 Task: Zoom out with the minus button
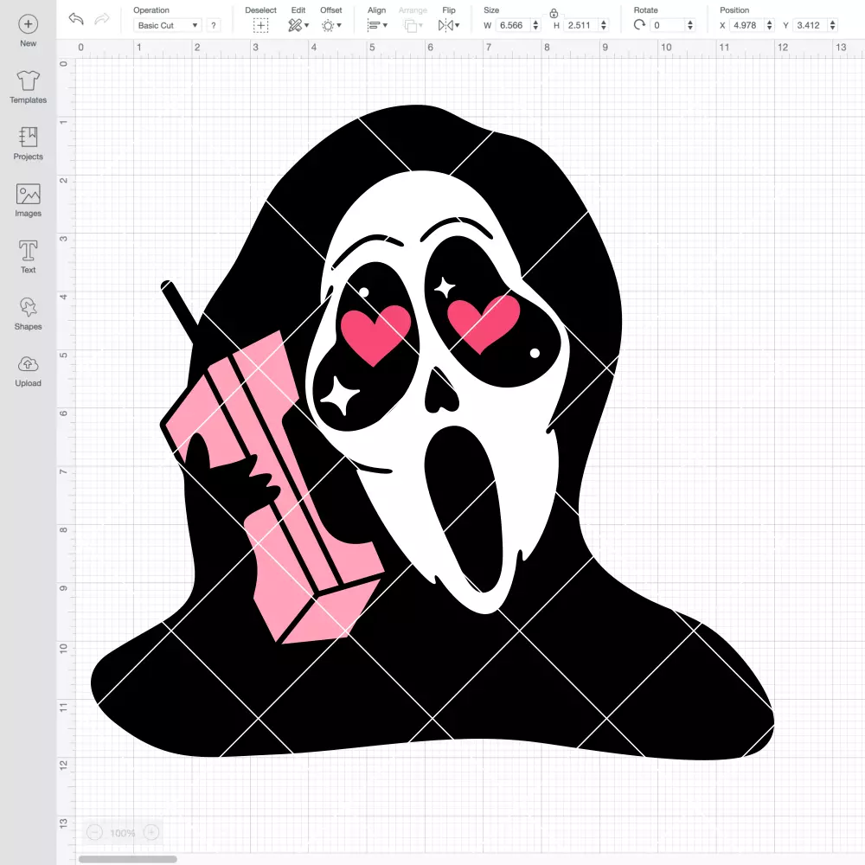[94, 832]
